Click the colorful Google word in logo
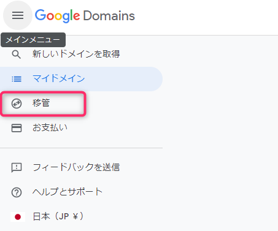This screenshot has height=231, width=278. pyautogui.click(x=57, y=16)
